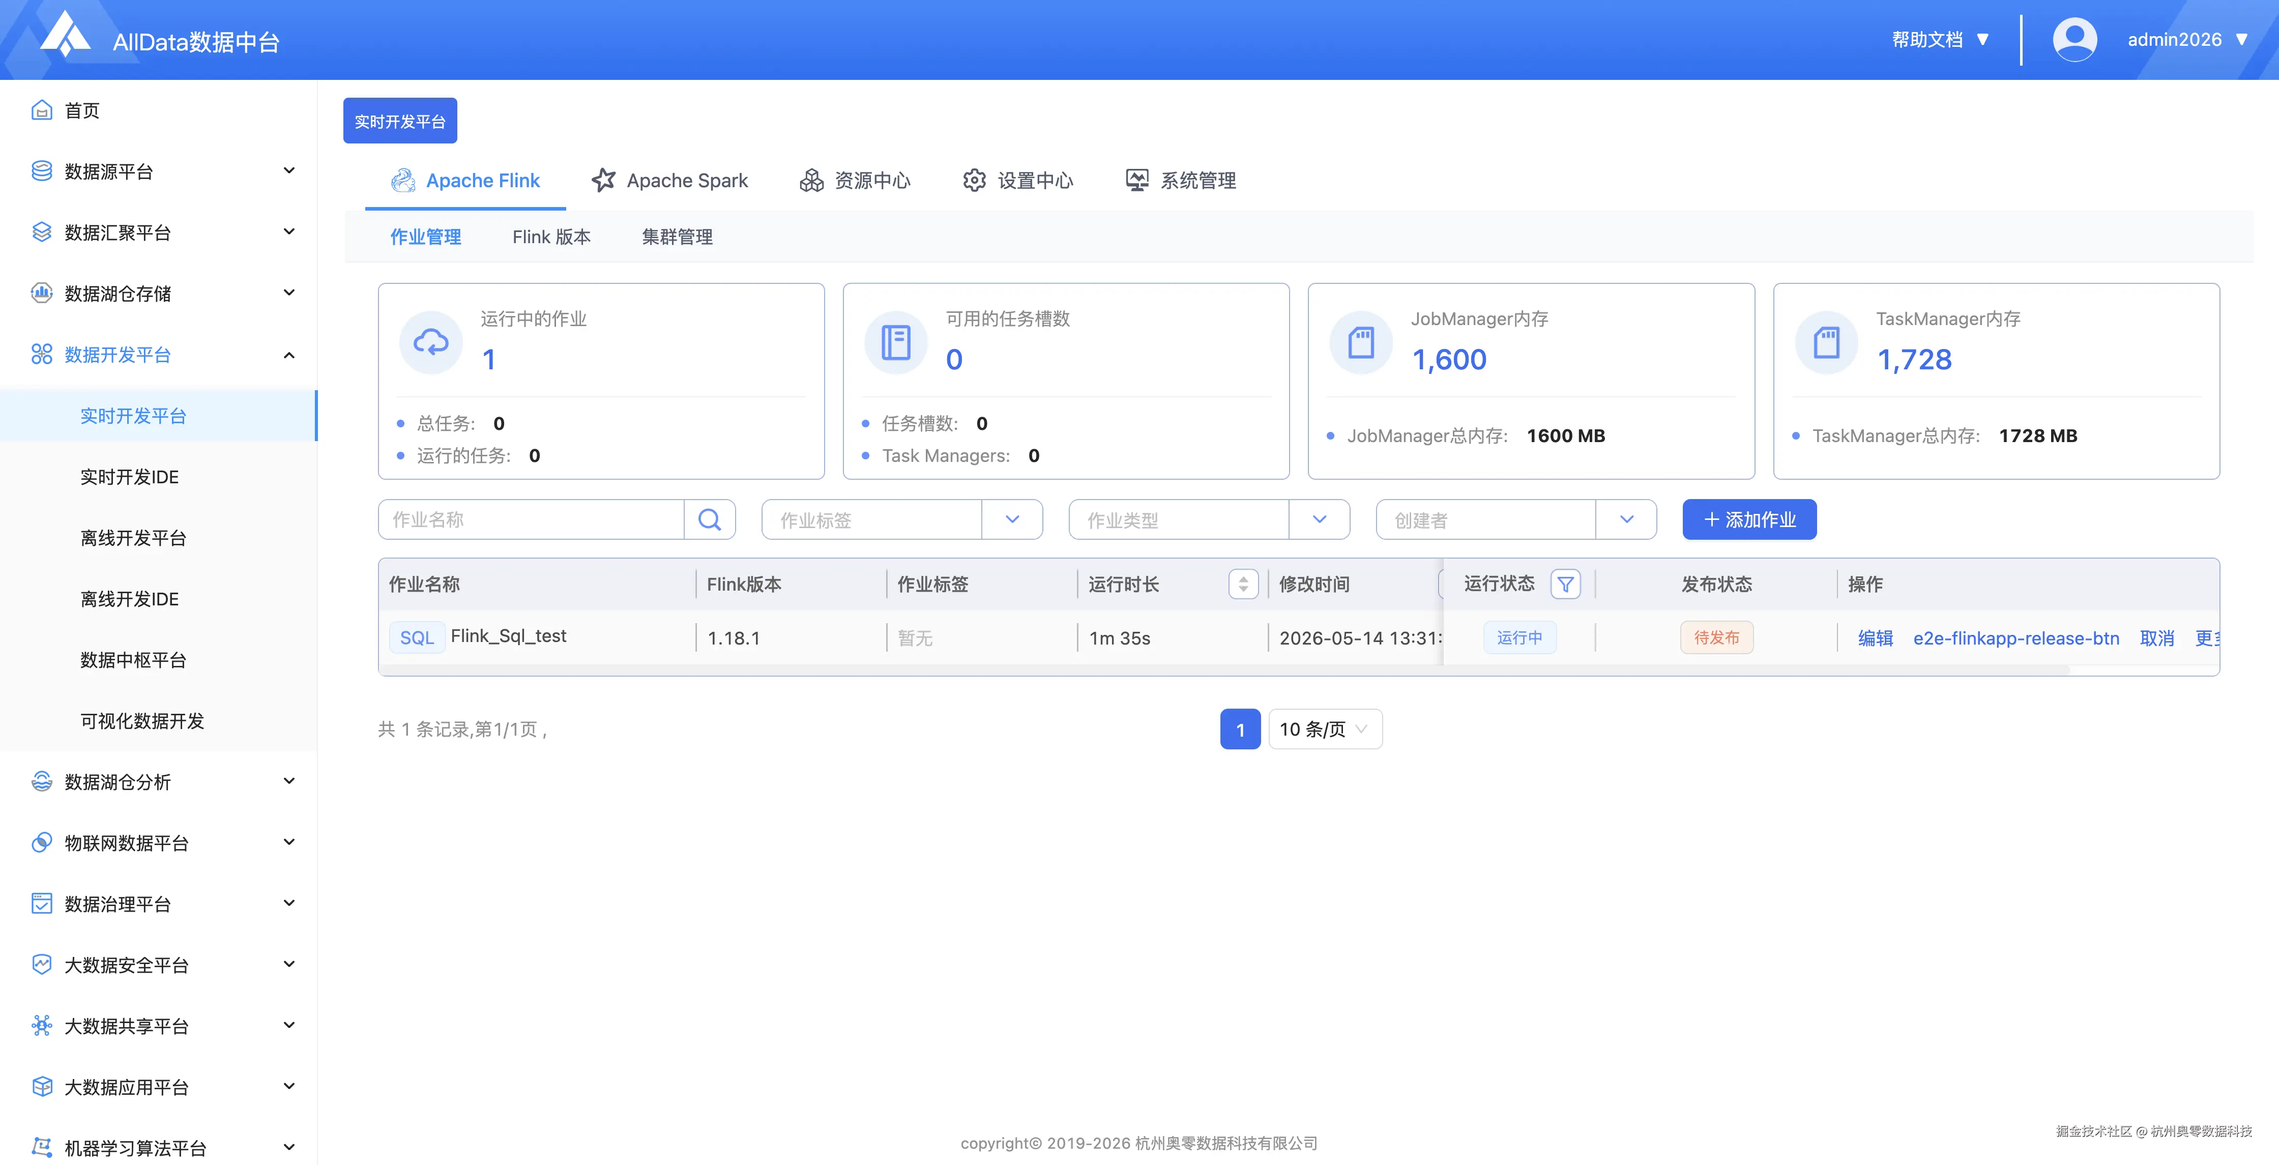This screenshot has width=2279, height=1165.
Task: Click the 数据治理平台 checklist icon
Action: [x=42, y=903]
